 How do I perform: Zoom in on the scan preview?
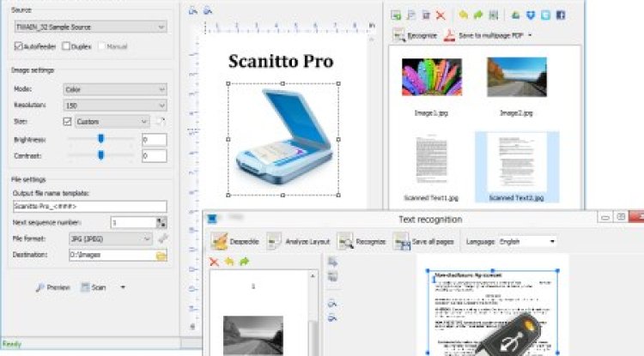coord(193,11)
